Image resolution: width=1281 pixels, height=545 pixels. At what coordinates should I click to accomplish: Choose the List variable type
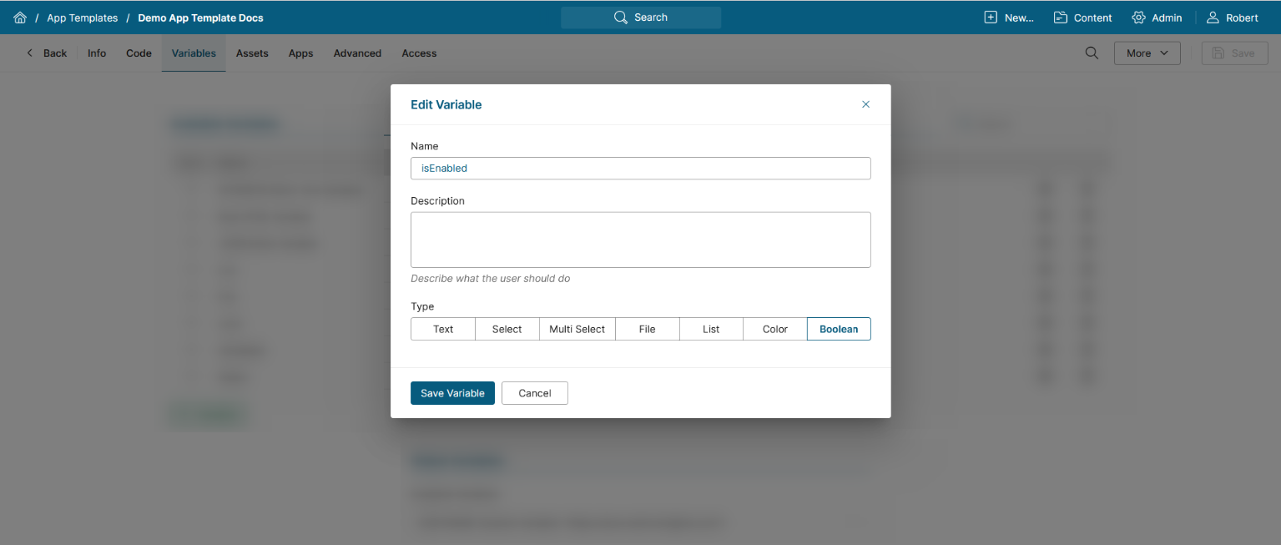click(x=711, y=329)
